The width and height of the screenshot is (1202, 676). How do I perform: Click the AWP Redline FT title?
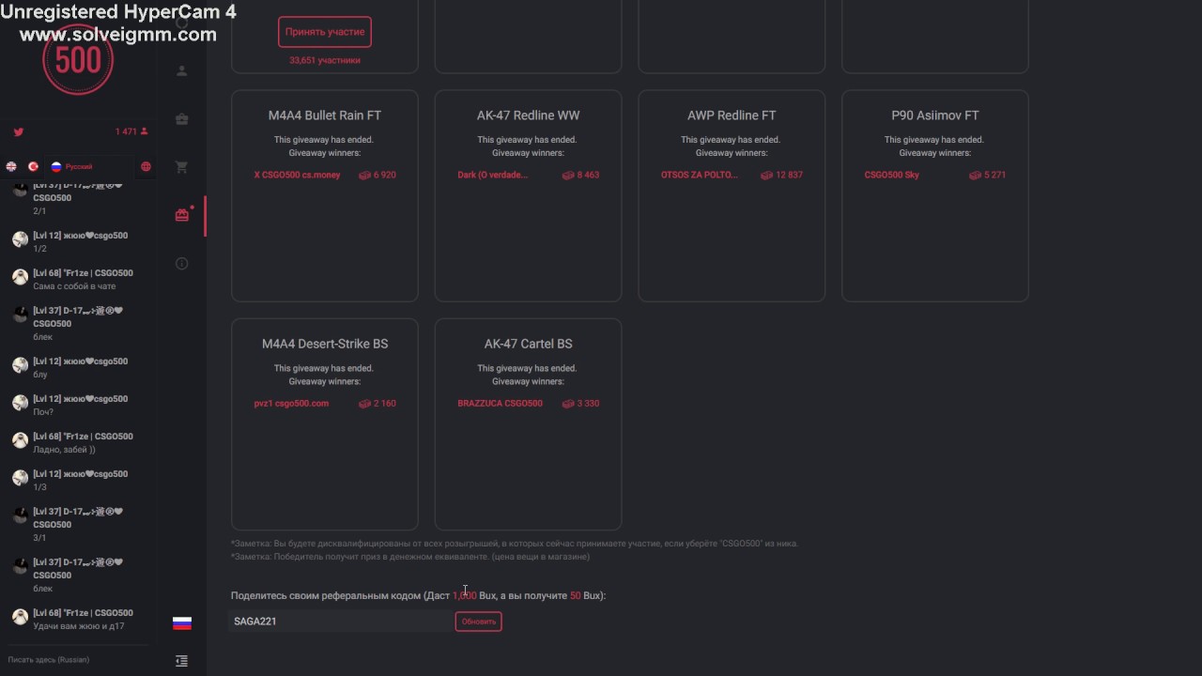point(732,115)
